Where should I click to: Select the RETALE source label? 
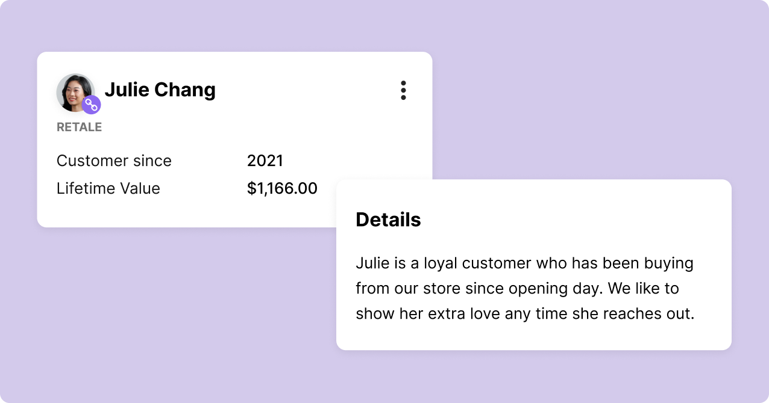tap(79, 127)
